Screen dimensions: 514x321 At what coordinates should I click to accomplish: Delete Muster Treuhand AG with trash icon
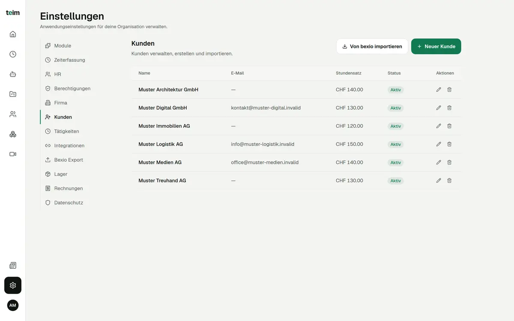tap(449, 181)
